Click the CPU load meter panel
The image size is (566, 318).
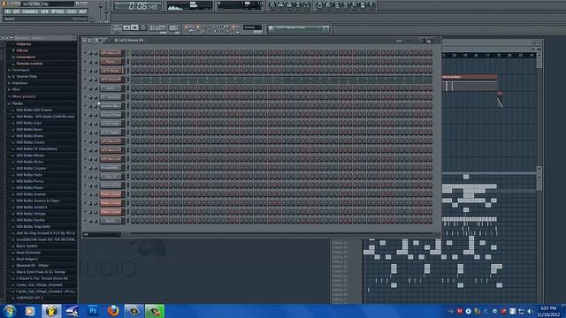(x=240, y=5)
